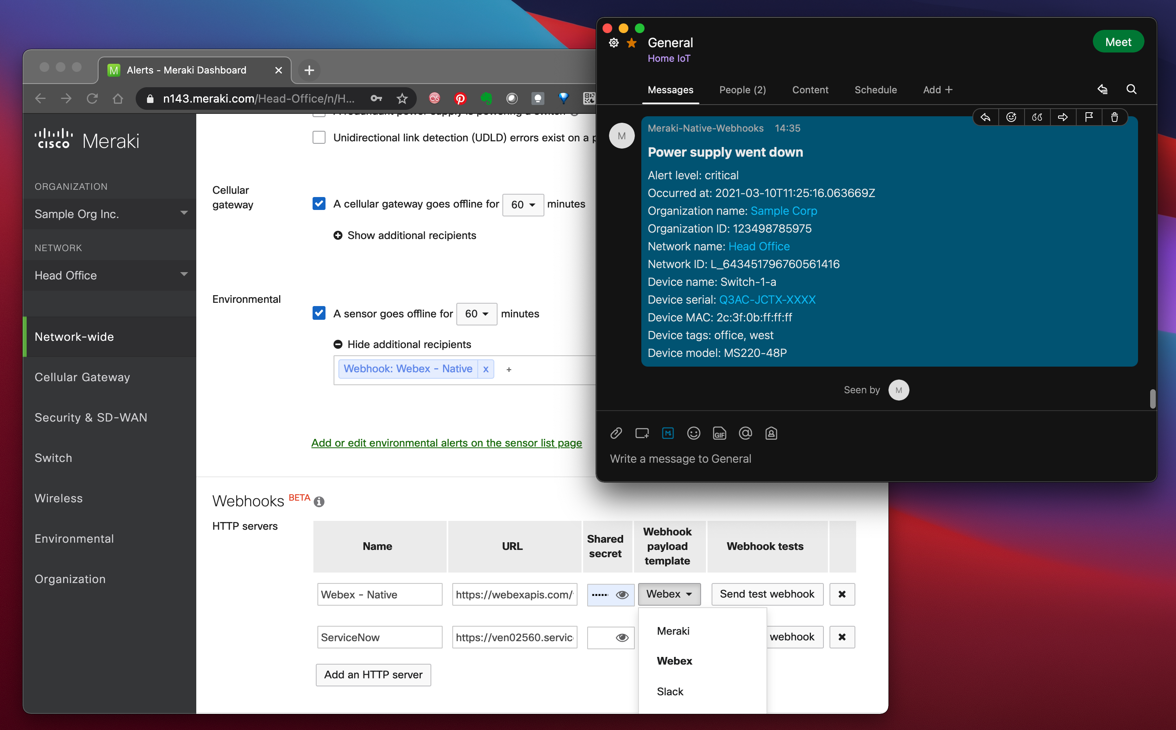Click the Webex search magnifier icon
The height and width of the screenshot is (730, 1176).
1131,89
